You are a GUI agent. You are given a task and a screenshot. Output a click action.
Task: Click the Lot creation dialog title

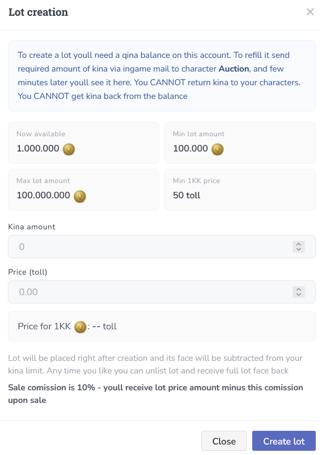(x=38, y=12)
